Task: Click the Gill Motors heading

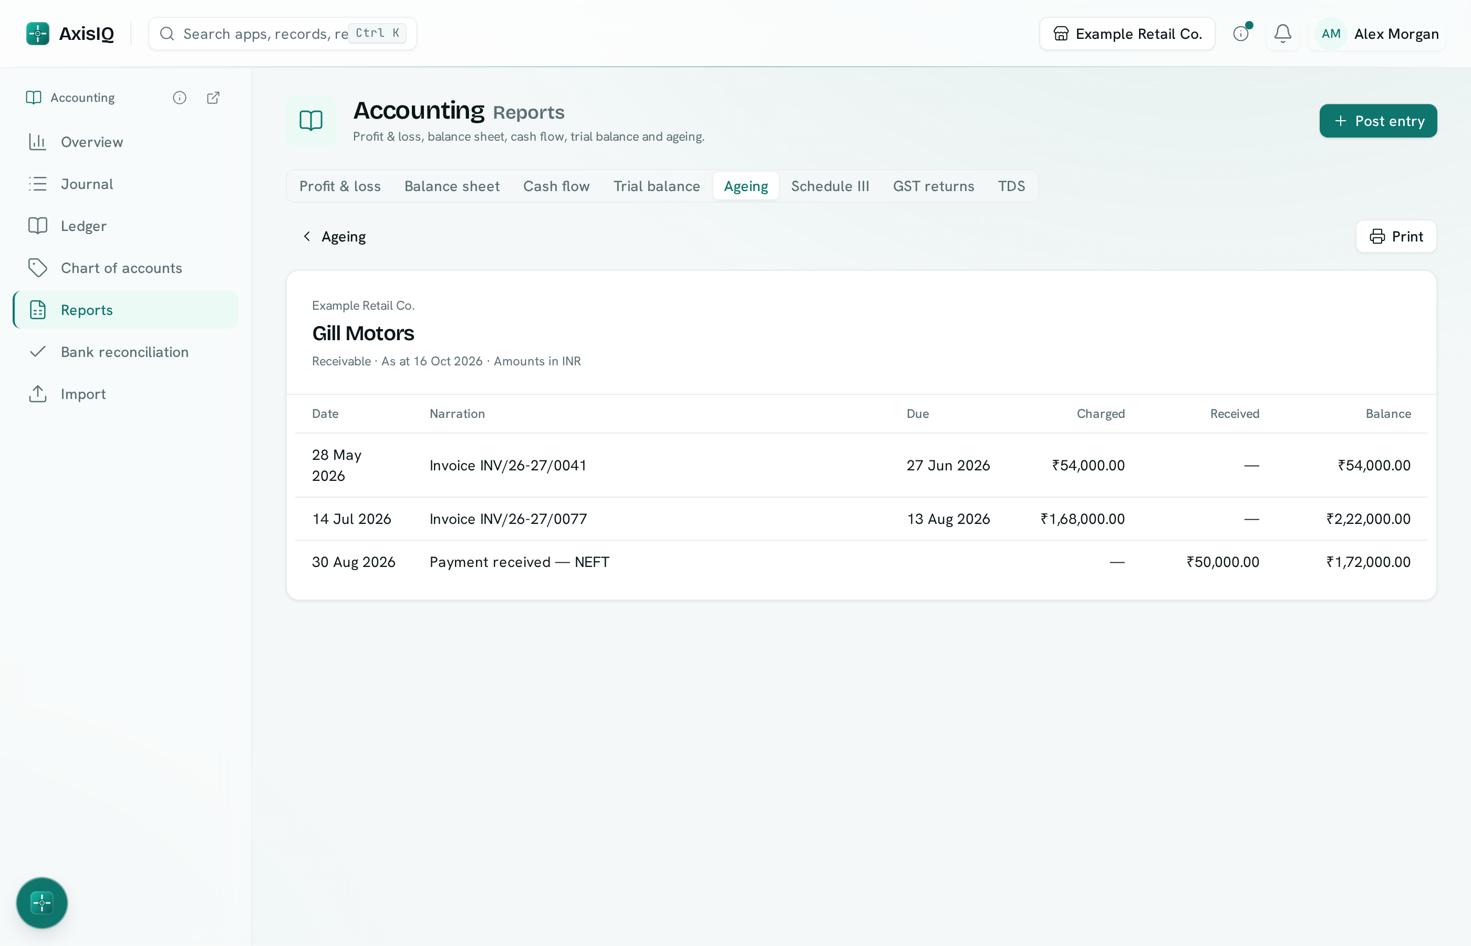Action: [364, 333]
